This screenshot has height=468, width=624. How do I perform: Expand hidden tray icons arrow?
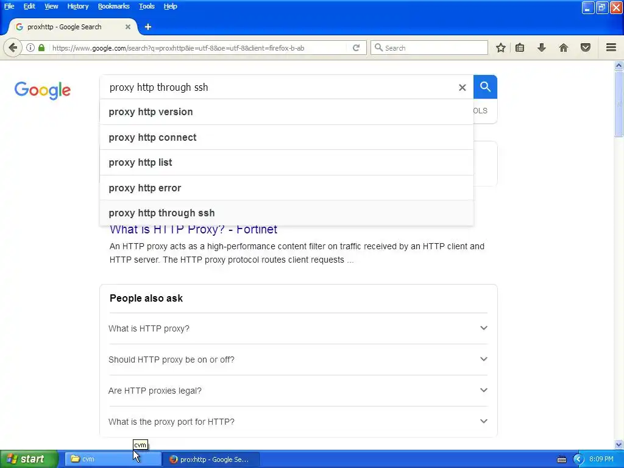click(578, 459)
